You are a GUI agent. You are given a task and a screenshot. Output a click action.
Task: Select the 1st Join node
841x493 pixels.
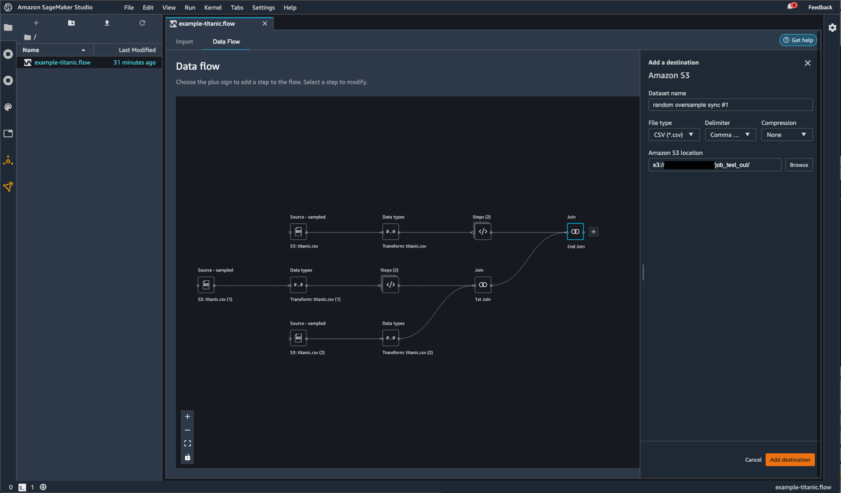point(483,285)
